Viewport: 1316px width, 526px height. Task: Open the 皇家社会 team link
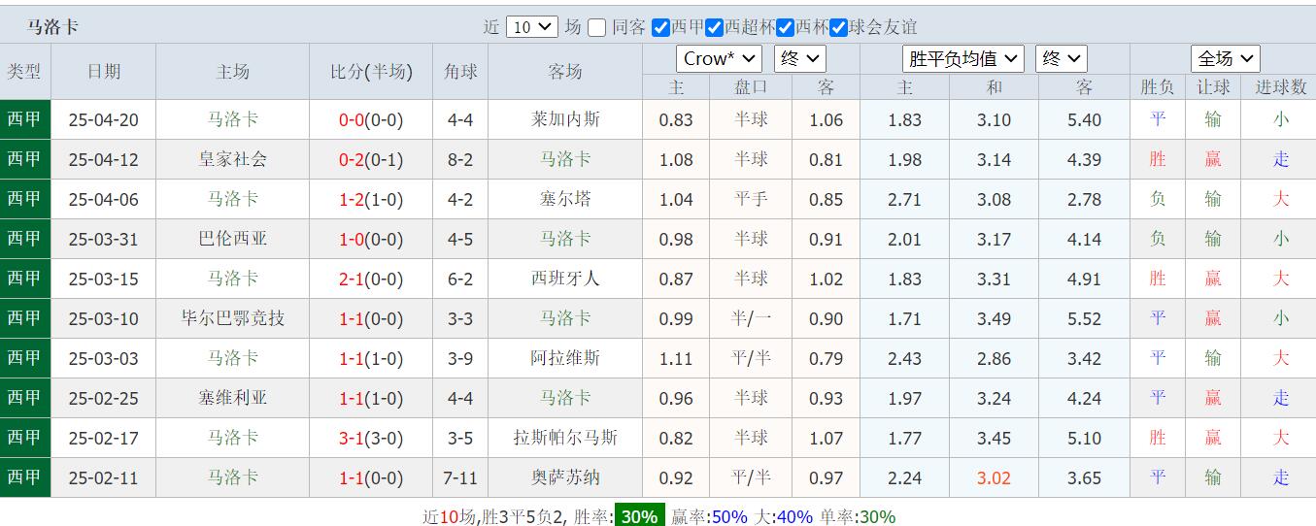232,159
